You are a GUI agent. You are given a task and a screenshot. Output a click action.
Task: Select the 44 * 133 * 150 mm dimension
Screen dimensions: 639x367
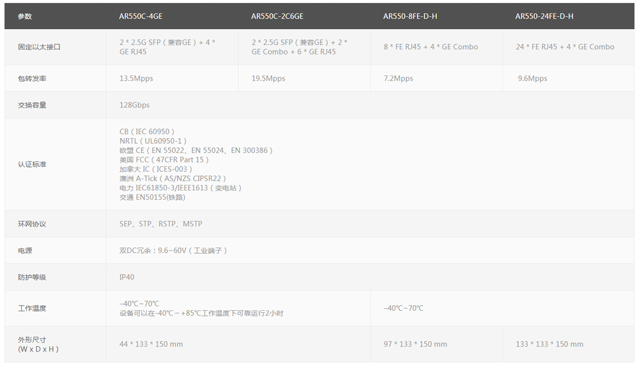pyautogui.click(x=151, y=344)
